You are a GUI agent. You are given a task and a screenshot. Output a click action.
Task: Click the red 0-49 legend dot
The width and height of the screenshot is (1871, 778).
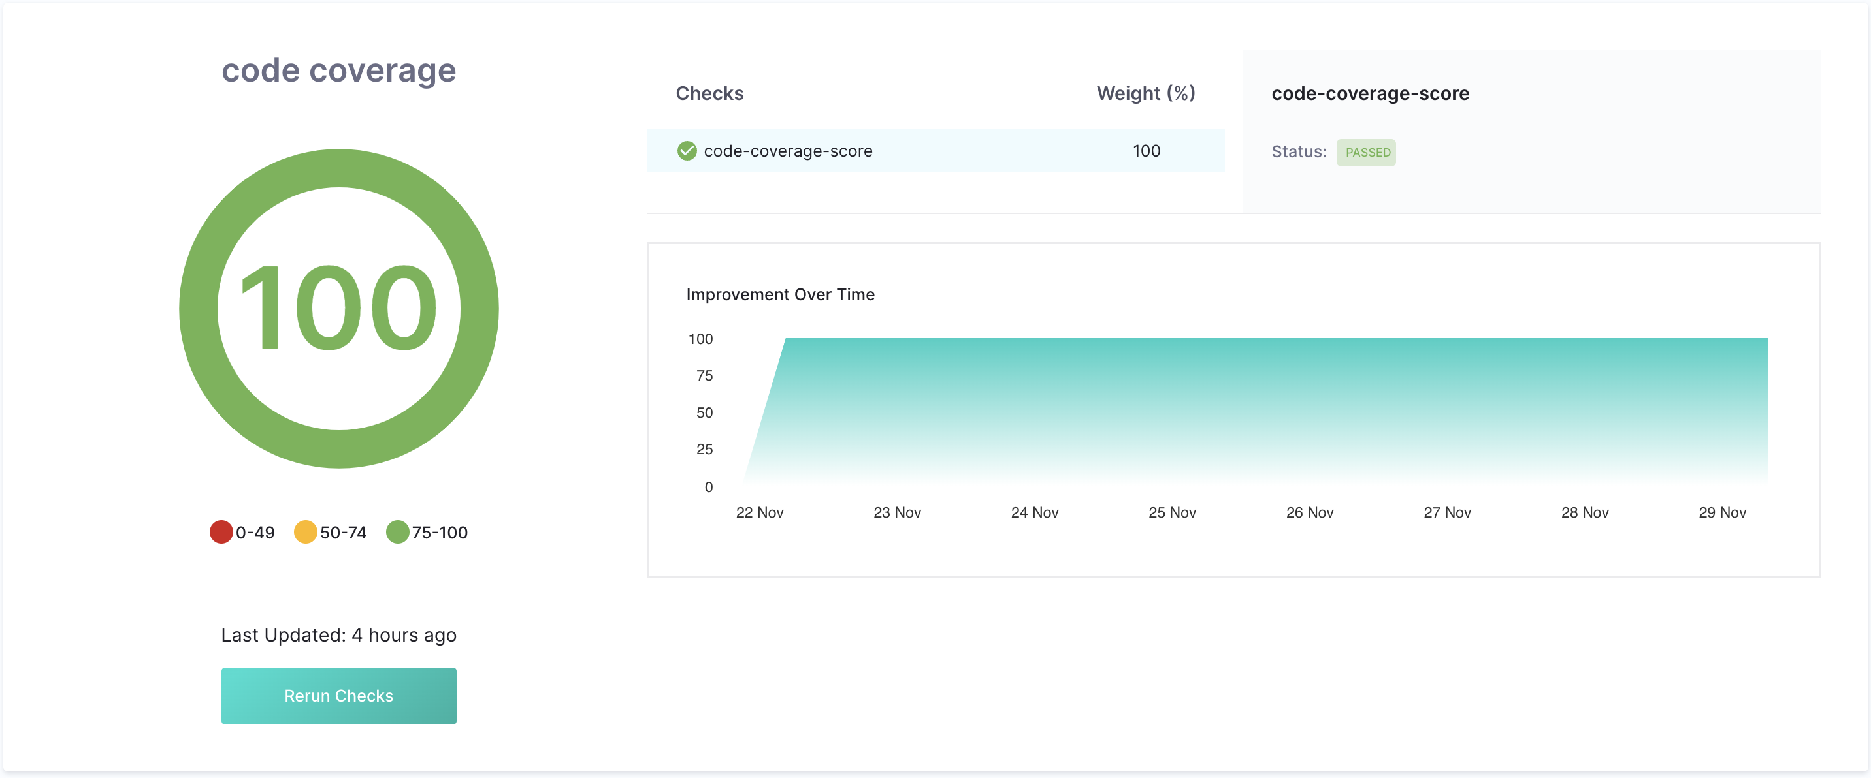coord(221,532)
